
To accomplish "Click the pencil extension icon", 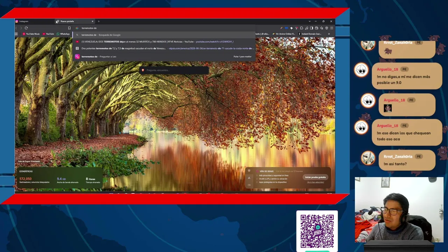I will [x=281, y=28].
